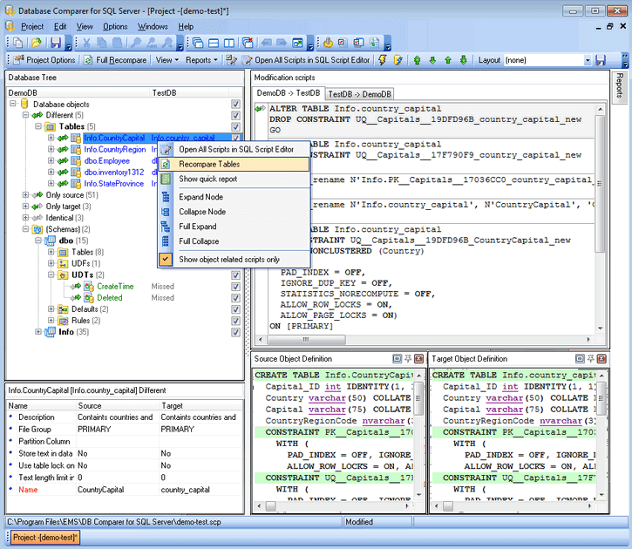Click the save layout floppy icon
This screenshot has height=549, width=632.
pyautogui.click(x=601, y=60)
